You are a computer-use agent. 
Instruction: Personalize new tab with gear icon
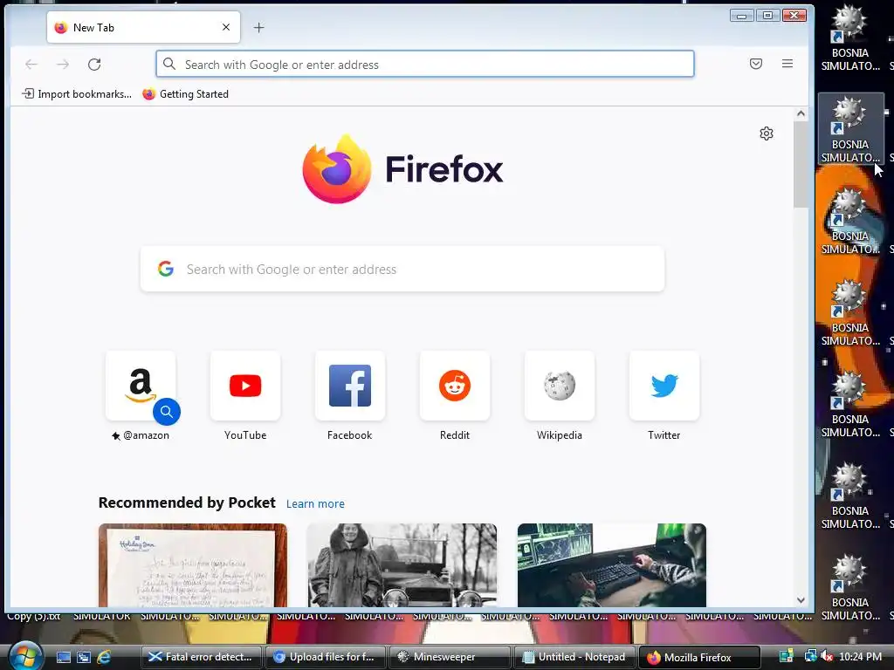point(767,133)
